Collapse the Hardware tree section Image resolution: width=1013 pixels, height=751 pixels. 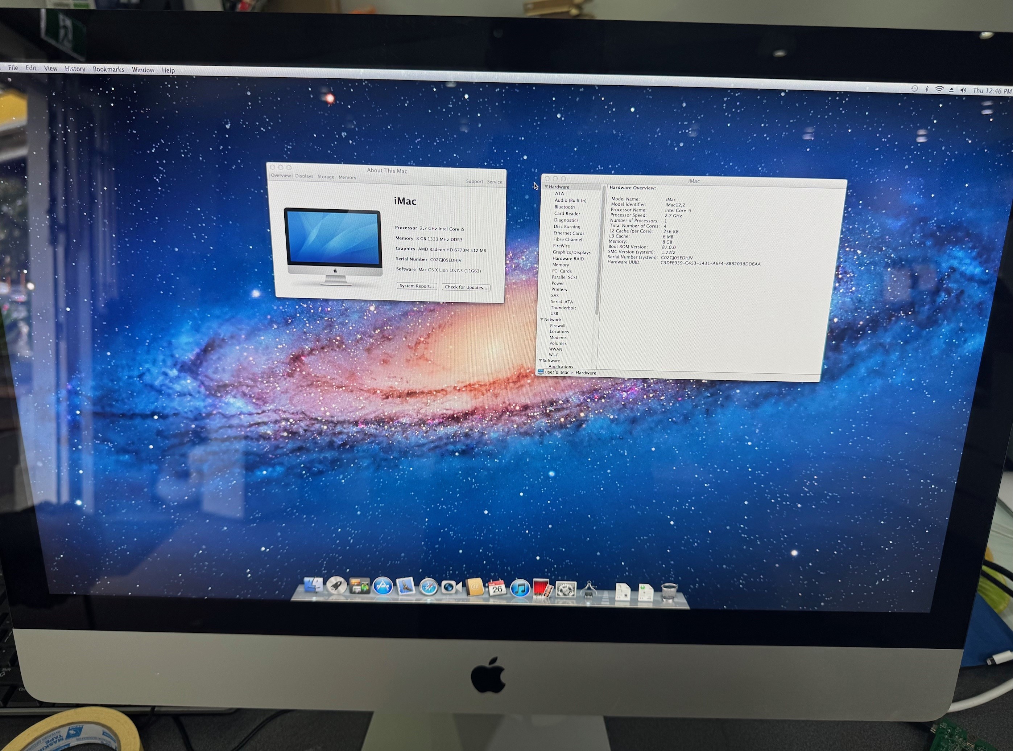coord(546,187)
